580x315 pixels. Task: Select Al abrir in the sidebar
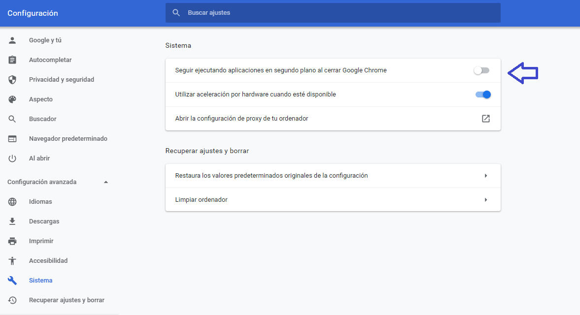pos(39,158)
